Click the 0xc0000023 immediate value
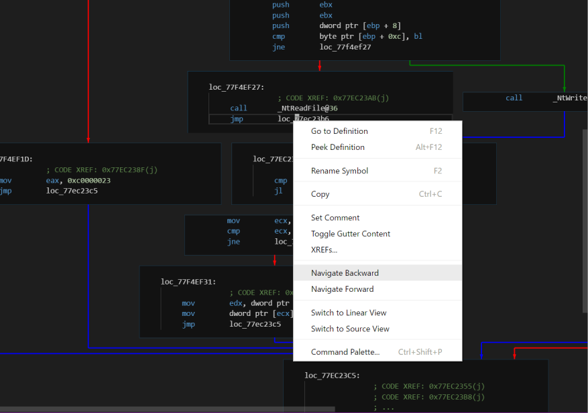588x413 pixels. [89, 181]
